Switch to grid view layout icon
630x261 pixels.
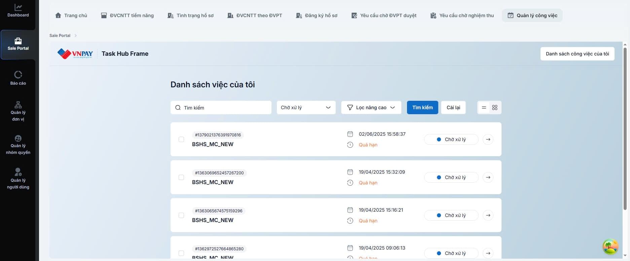tap(494, 107)
